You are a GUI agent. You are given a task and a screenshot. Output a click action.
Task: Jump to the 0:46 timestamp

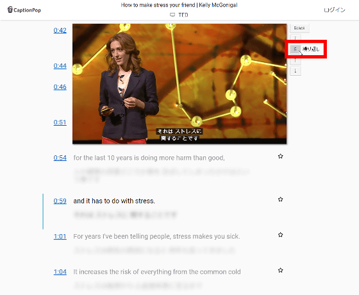(60, 87)
